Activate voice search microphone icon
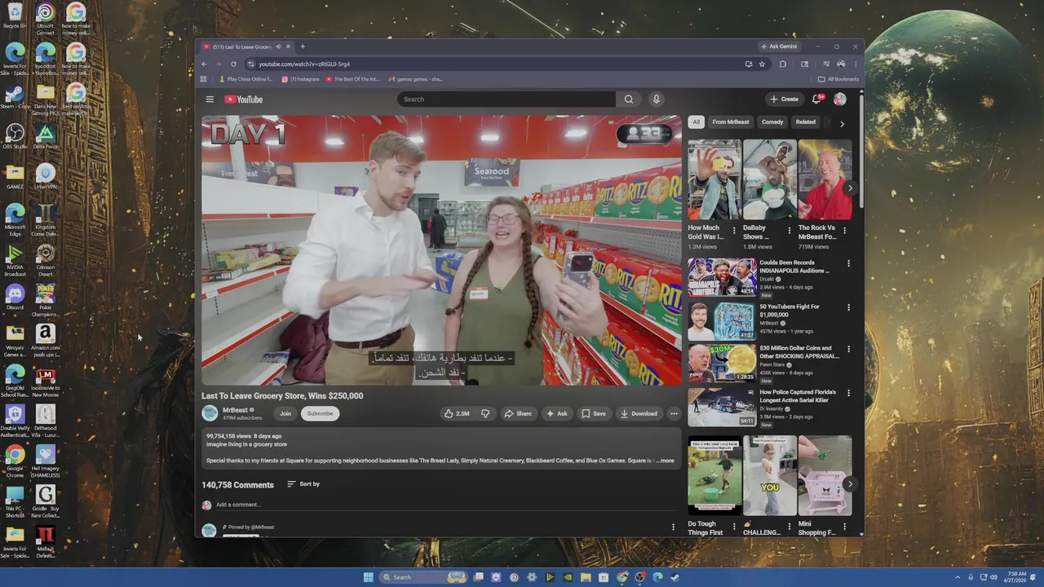 click(x=656, y=99)
